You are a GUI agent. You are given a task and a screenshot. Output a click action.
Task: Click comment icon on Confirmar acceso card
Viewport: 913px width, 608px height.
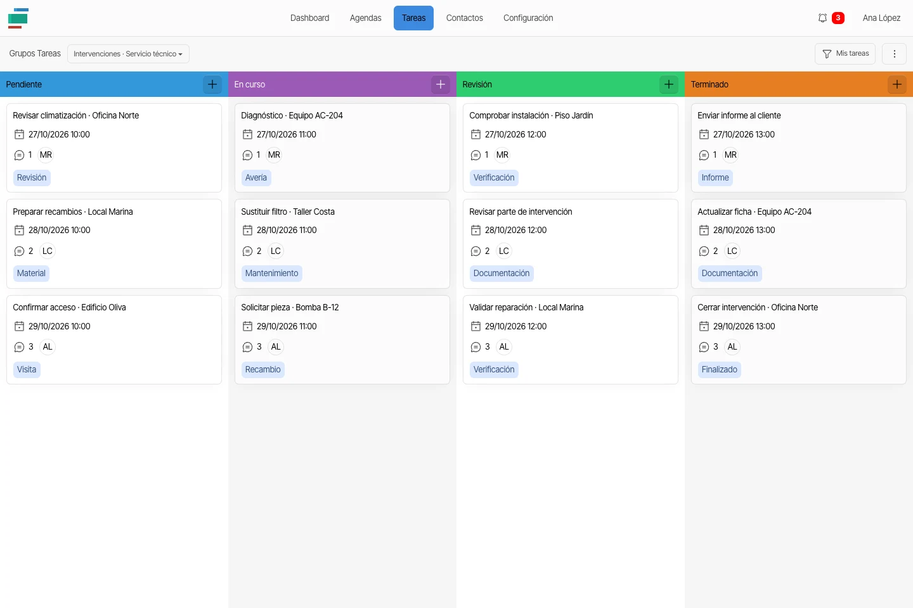pos(19,347)
